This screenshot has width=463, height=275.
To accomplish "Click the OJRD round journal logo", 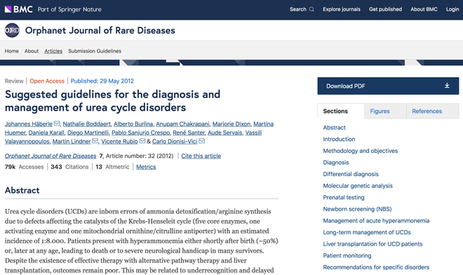I will tap(12, 30).
